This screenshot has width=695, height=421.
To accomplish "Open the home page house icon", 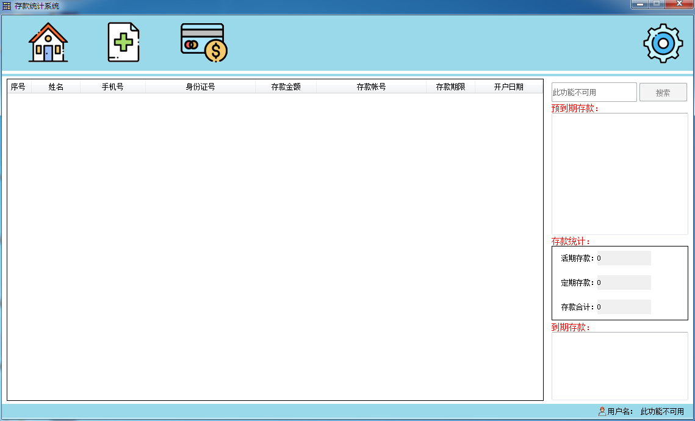I will (x=48, y=43).
